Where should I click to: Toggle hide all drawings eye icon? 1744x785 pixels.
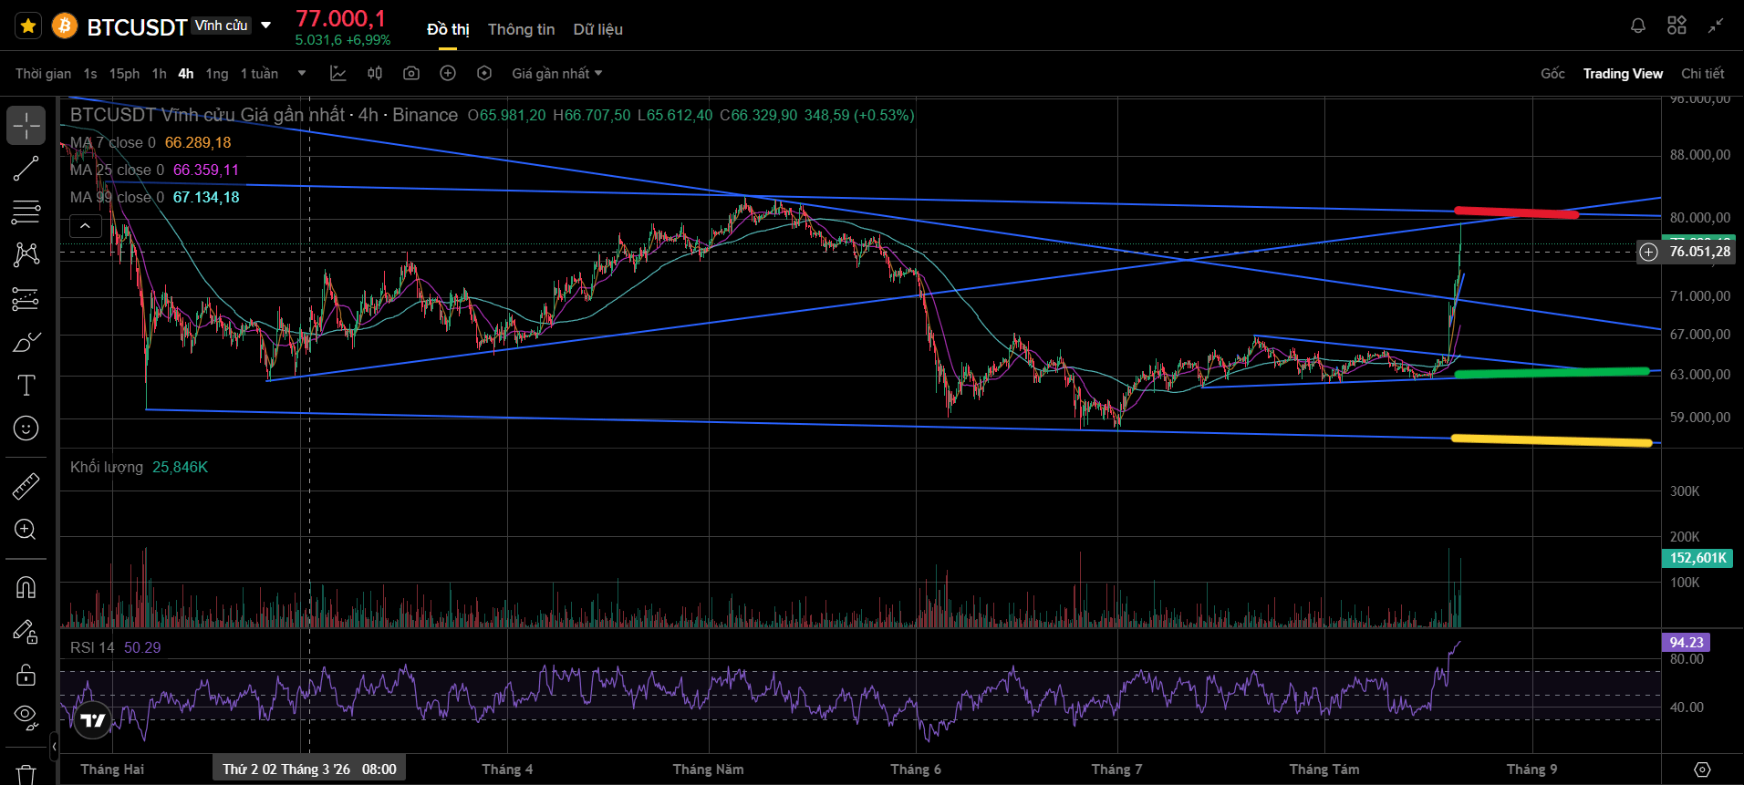tap(26, 718)
